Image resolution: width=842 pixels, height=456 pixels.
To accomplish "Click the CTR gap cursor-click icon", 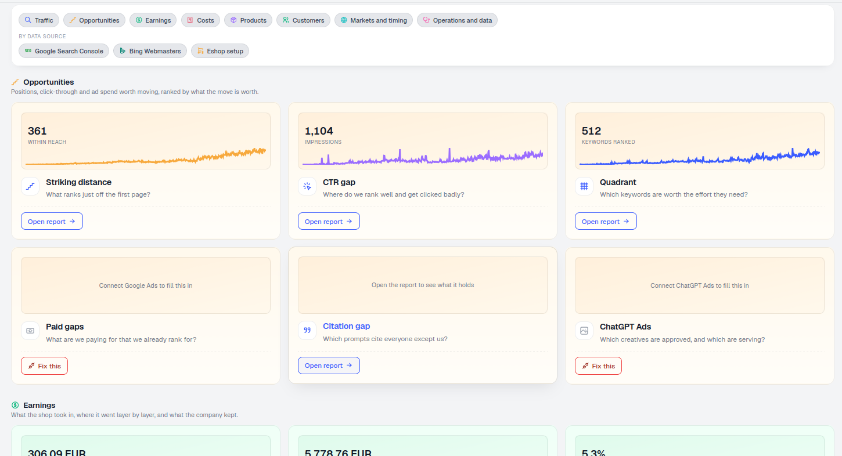I will point(307,186).
